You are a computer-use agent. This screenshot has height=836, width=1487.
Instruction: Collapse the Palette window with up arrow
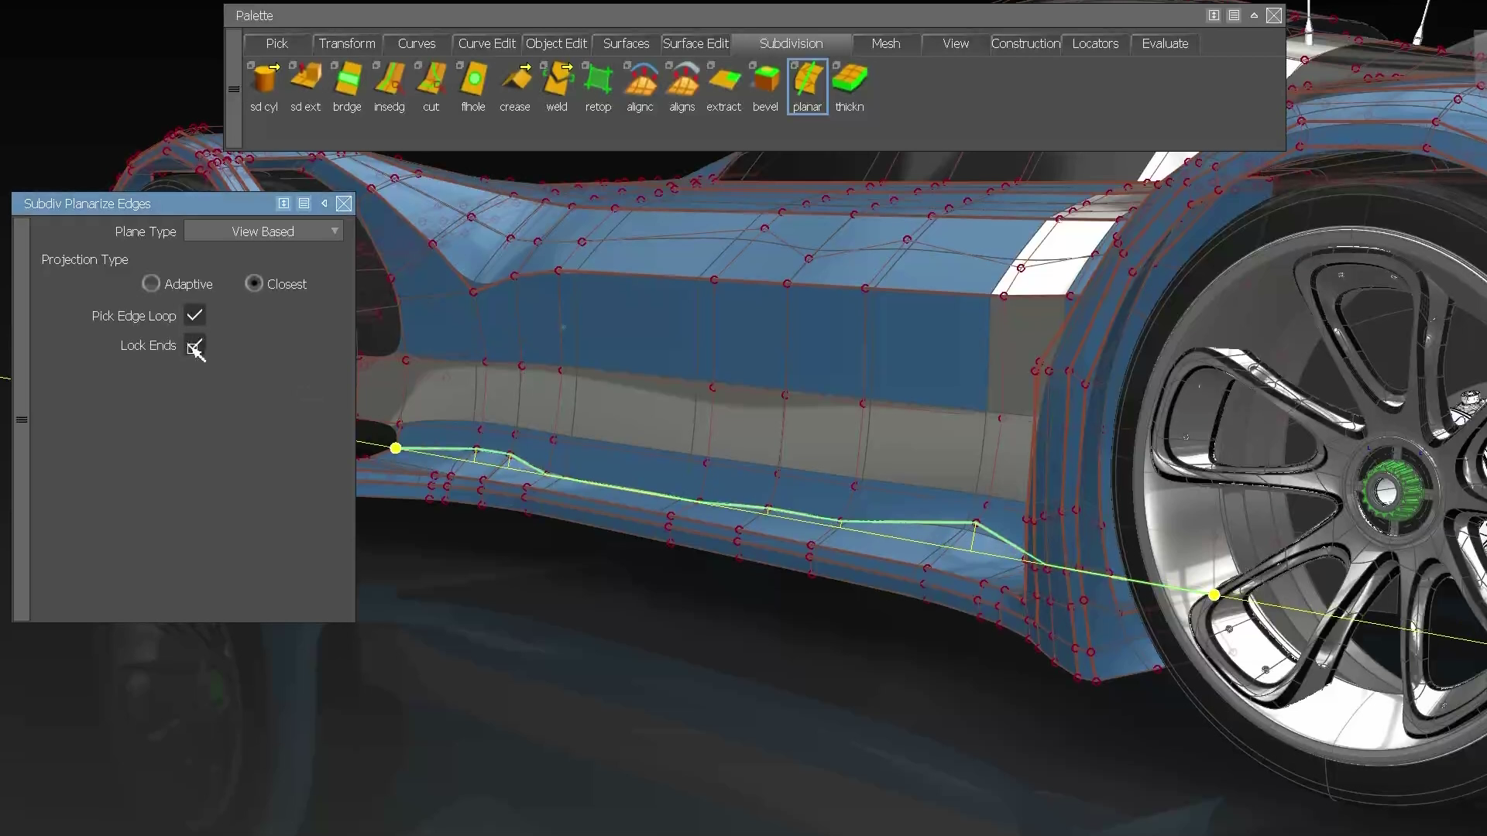pos(1254,15)
